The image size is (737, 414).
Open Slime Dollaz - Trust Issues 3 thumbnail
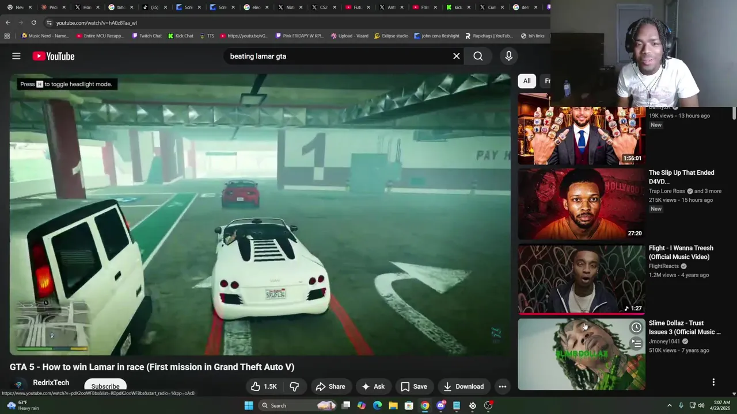pos(581,354)
